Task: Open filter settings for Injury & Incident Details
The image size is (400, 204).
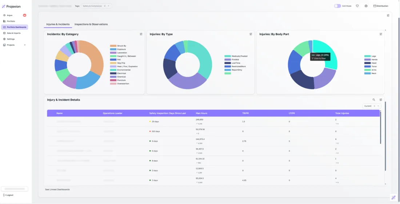Action: point(381,100)
